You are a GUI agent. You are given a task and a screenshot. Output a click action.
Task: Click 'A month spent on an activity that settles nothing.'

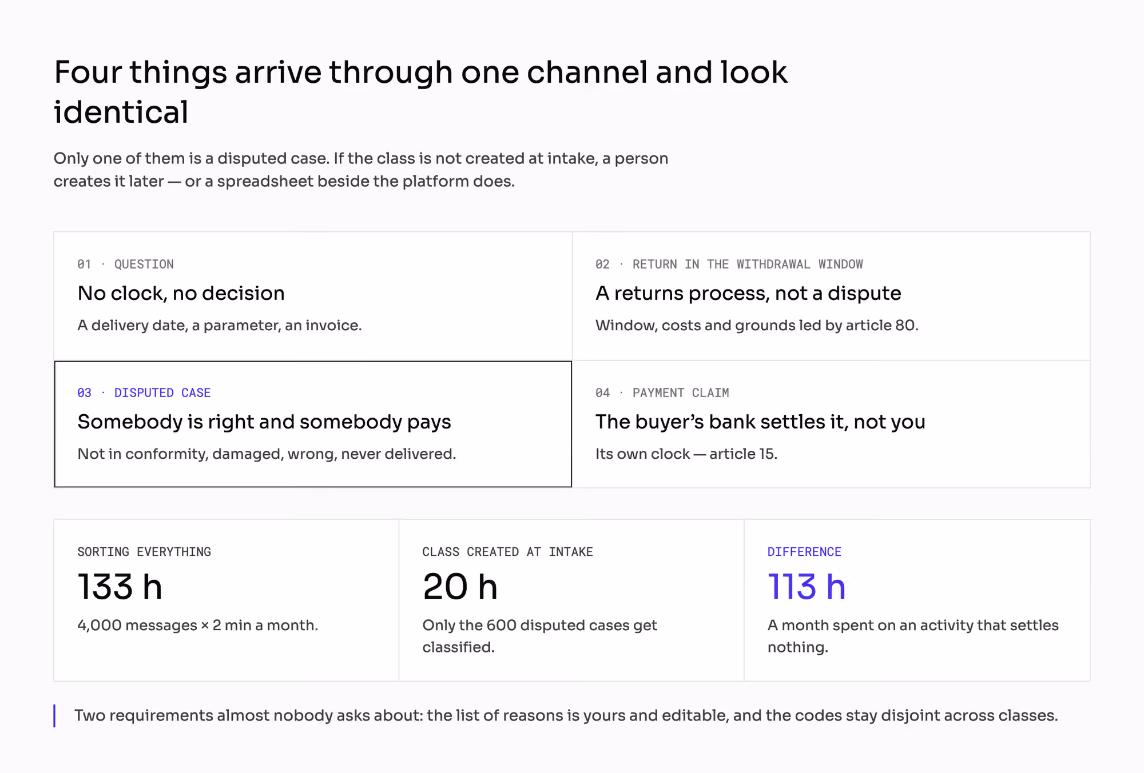point(913,636)
